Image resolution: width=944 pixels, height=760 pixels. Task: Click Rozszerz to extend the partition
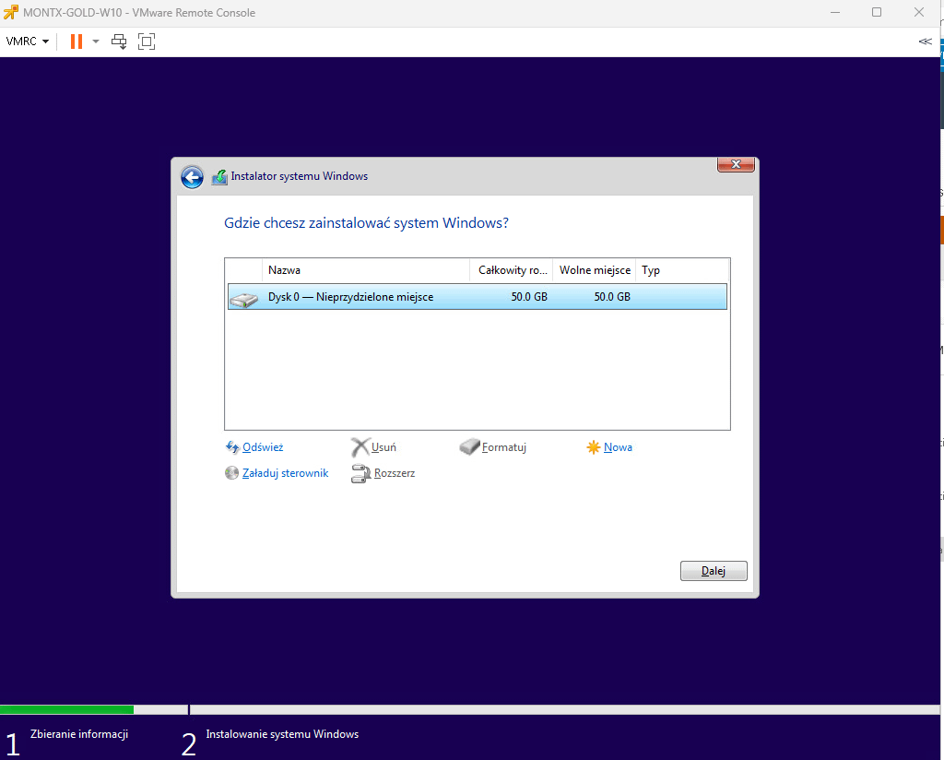pos(394,473)
